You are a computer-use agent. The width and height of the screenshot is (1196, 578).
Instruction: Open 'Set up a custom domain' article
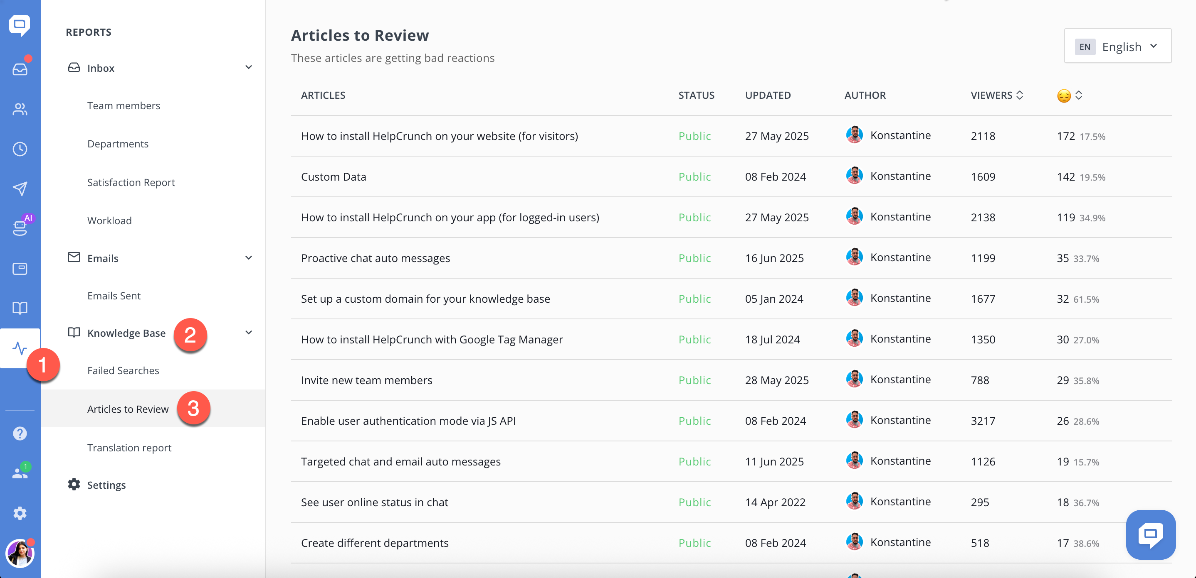pos(425,299)
